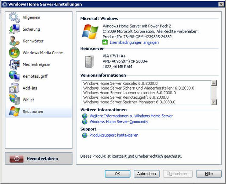Click the Product ID text
Viewport: 226px width, 184px height.
137,37
